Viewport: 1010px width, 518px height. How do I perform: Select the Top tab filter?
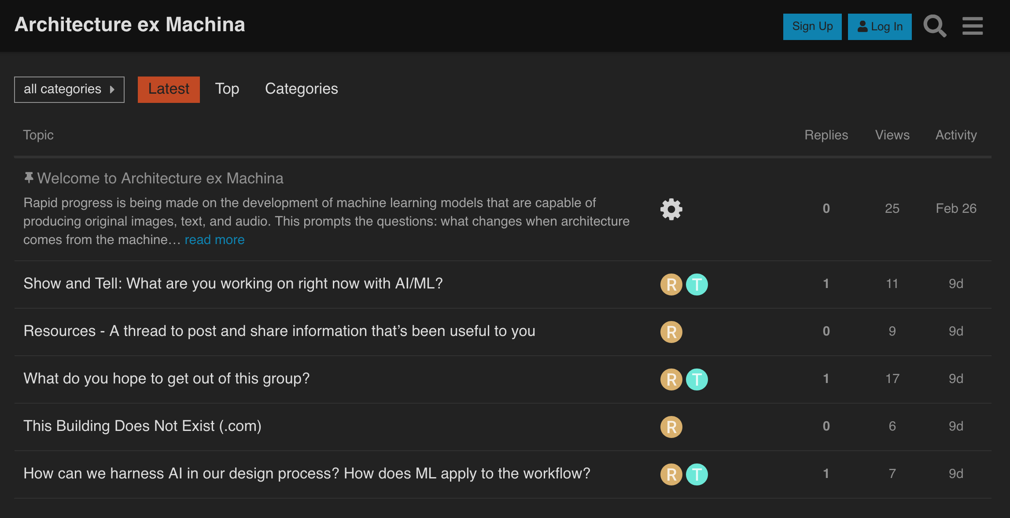(x=227, y=88)
